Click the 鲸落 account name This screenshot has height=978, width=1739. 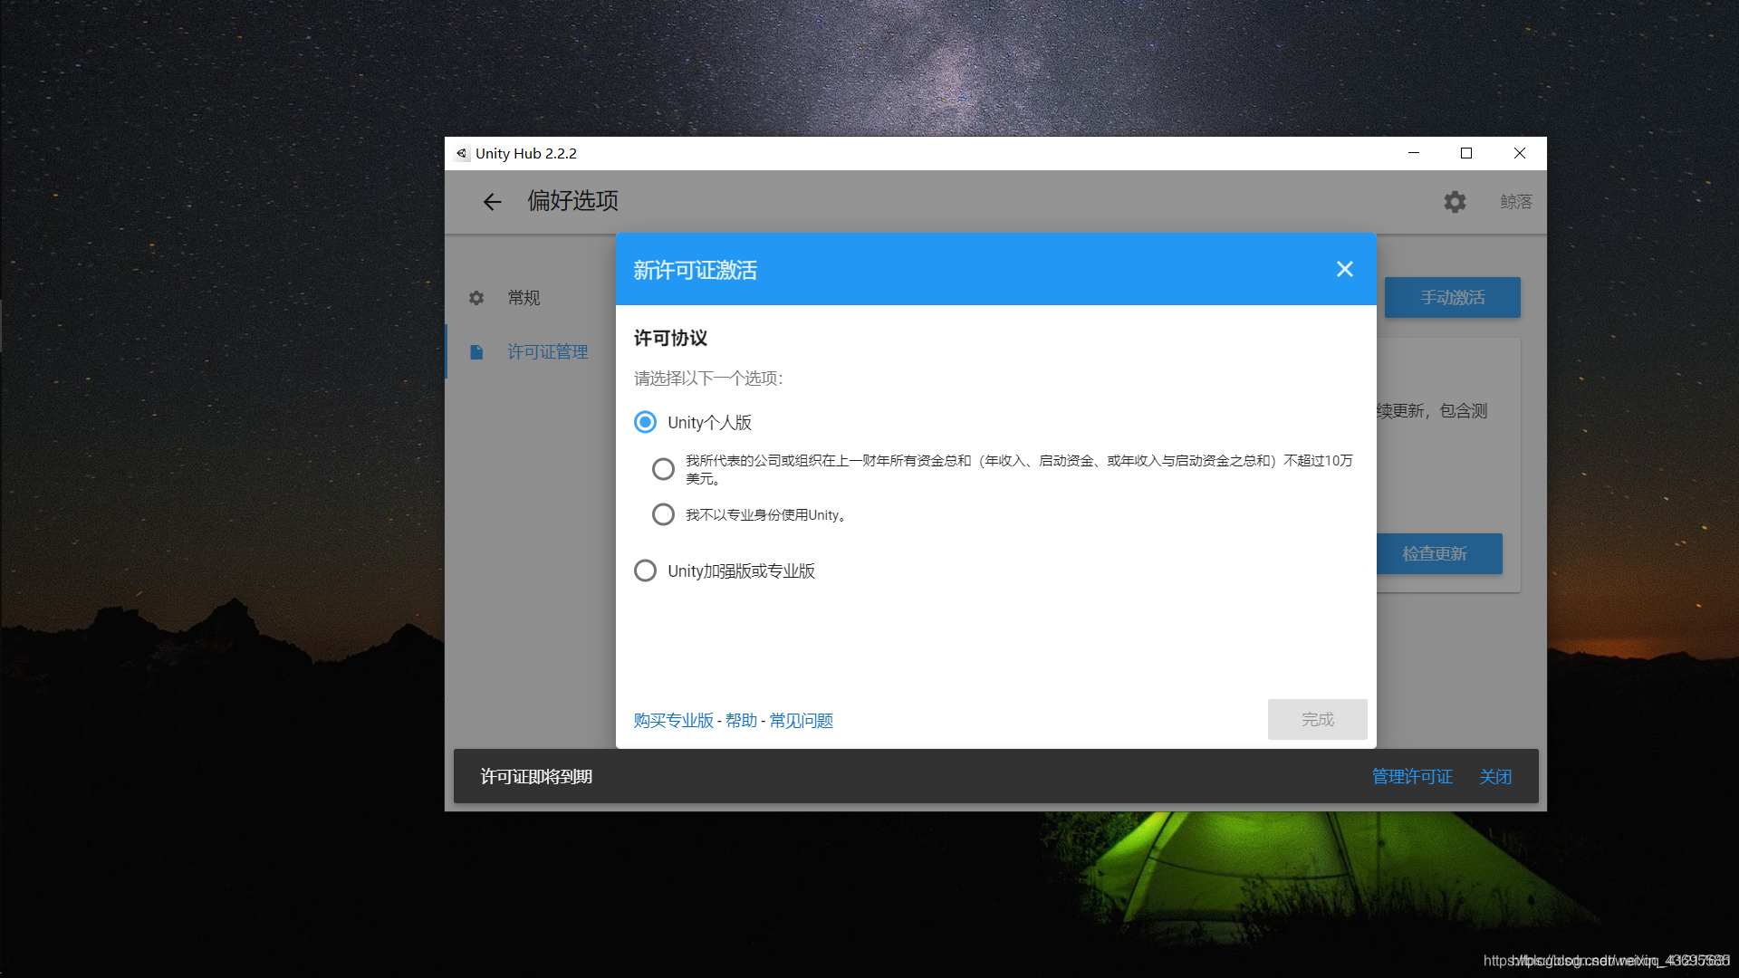1515,202
